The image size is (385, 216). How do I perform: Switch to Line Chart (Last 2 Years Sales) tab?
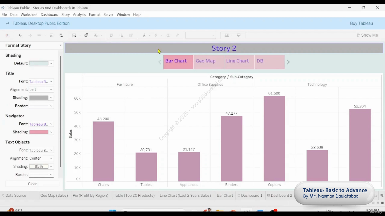(x=185, y=195)
